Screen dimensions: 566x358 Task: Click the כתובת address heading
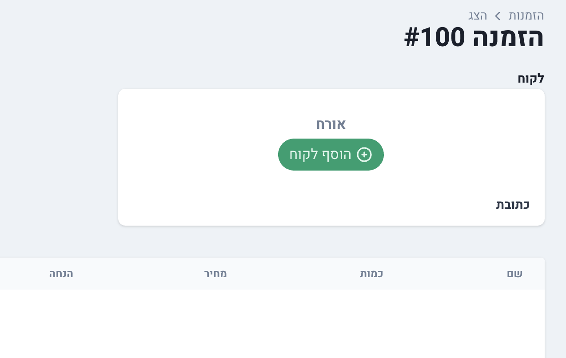513,205
